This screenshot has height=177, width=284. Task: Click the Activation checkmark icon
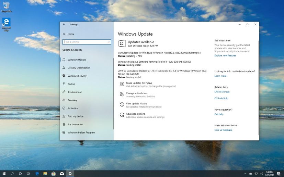pos(64,108)
